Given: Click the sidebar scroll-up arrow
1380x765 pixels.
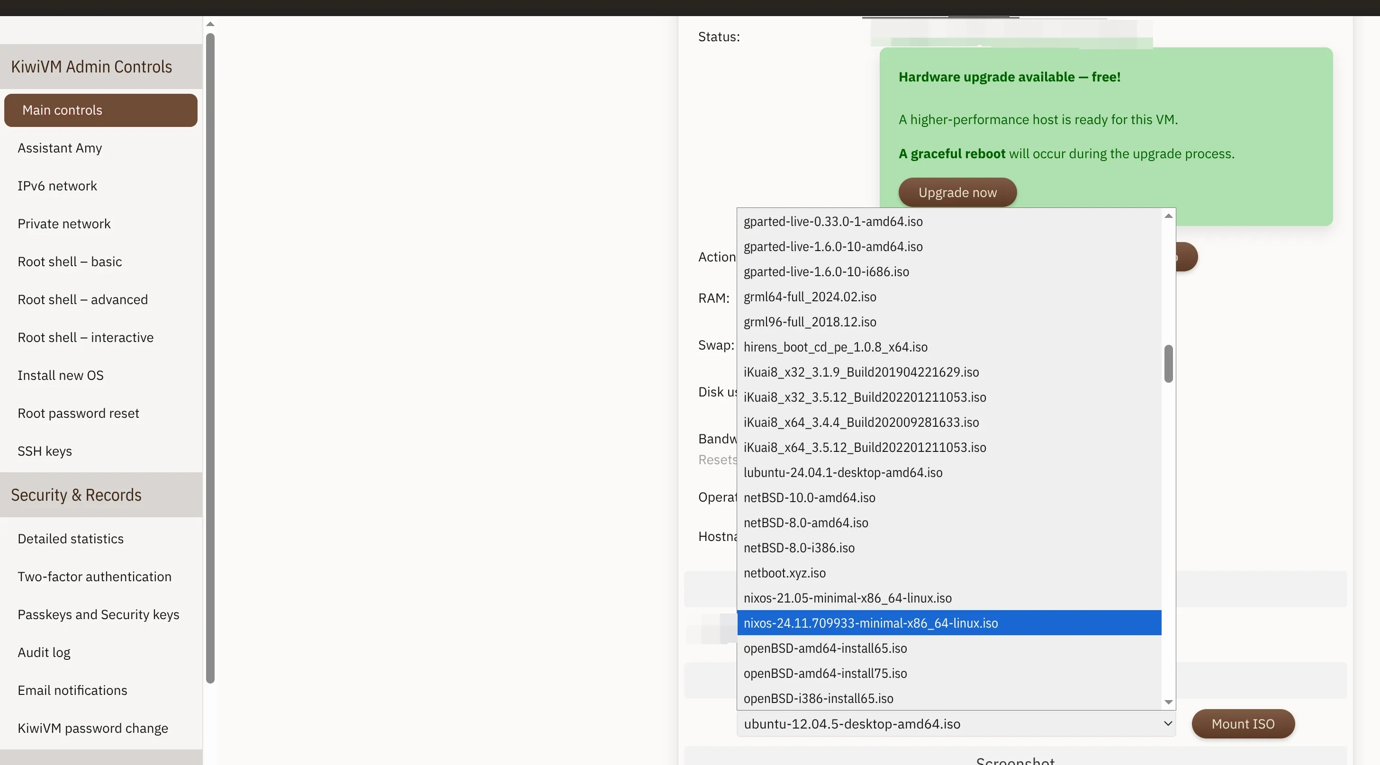Looking at the screenshot, I should (210, 24).
